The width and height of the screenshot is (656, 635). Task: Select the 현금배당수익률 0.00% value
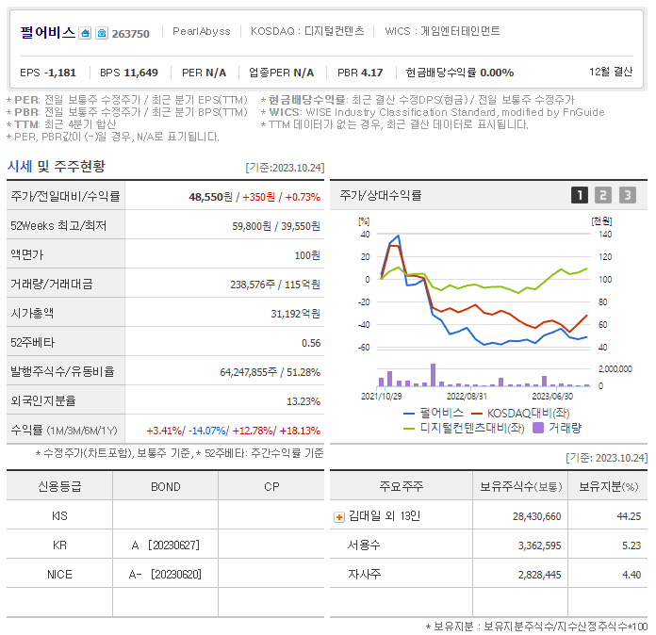[x=497, y=73]
